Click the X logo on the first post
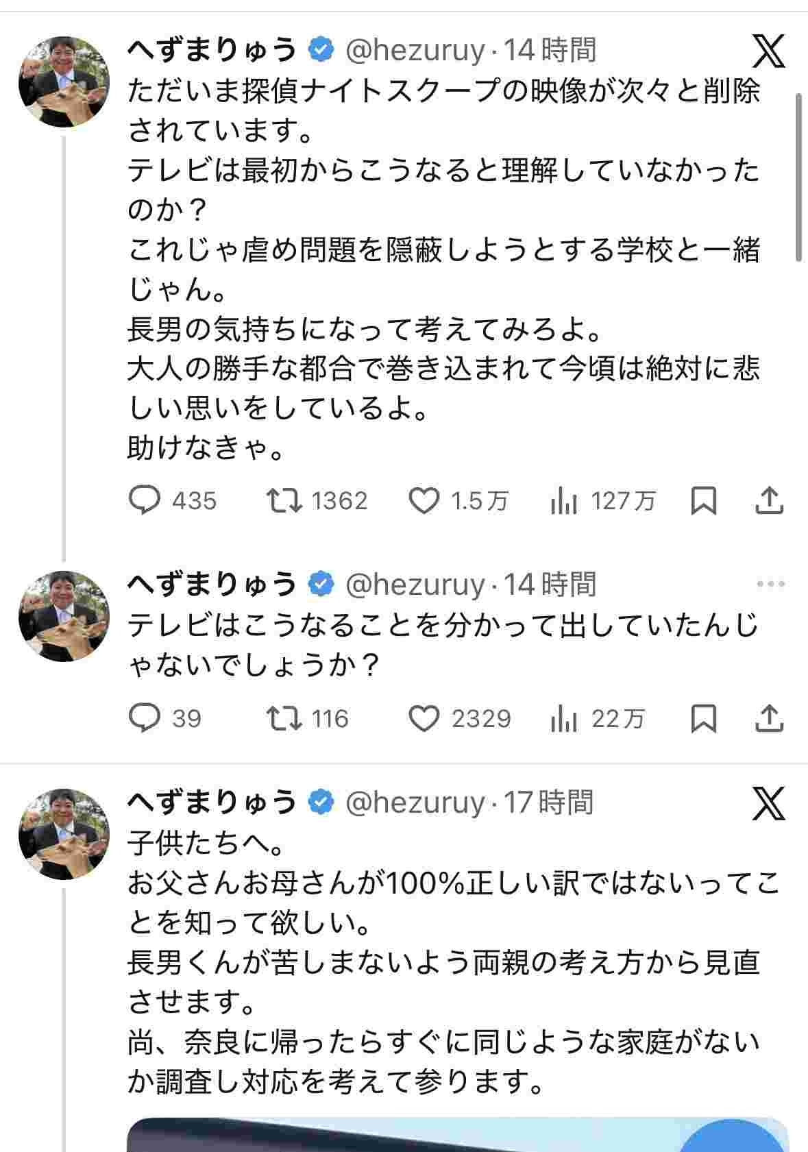The image size is (808, 1152). point(768,51)
